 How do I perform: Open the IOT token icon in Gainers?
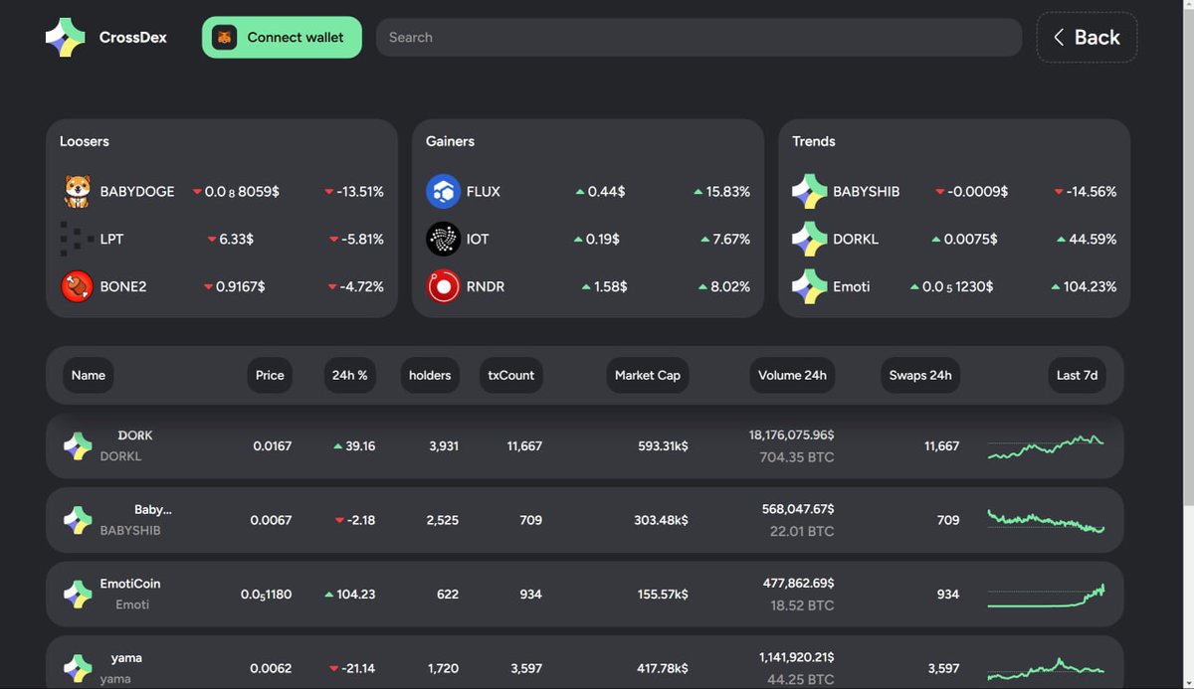click(443, 239)
